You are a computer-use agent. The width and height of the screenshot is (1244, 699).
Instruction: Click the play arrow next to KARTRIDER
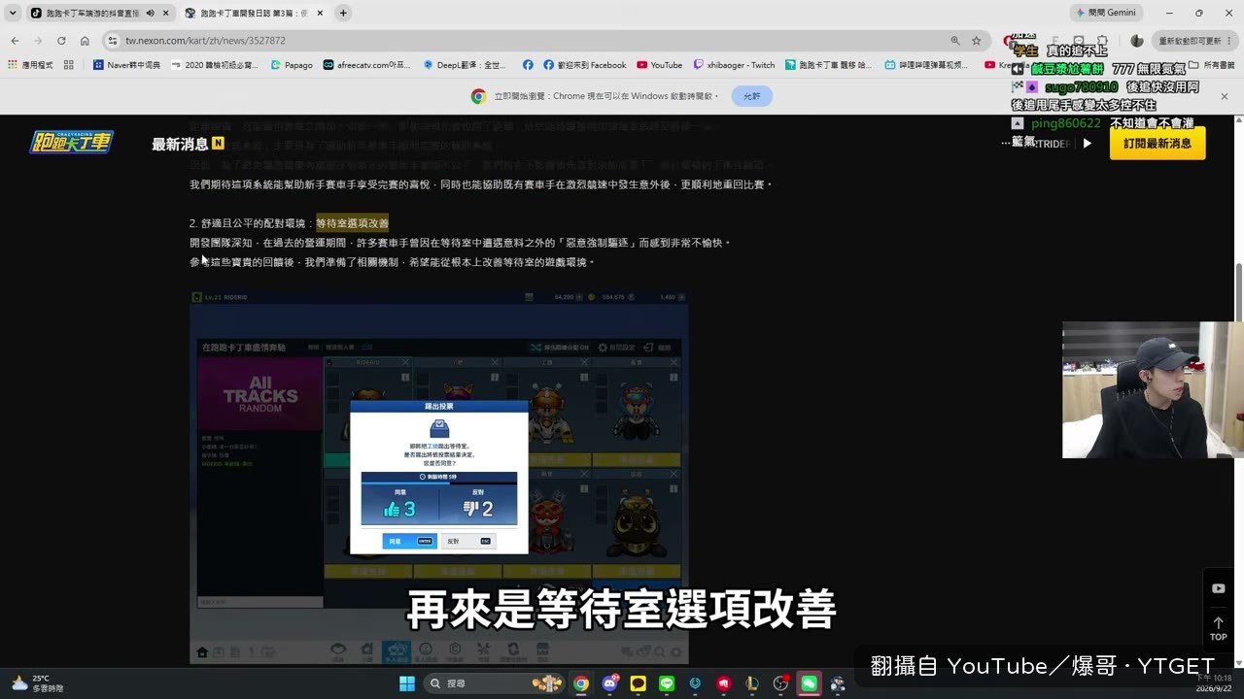[1088, 143]
